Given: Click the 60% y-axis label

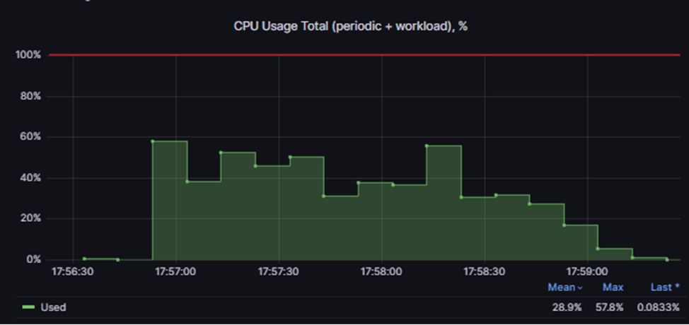Looking at the screenshot, I should coord(30,137).
